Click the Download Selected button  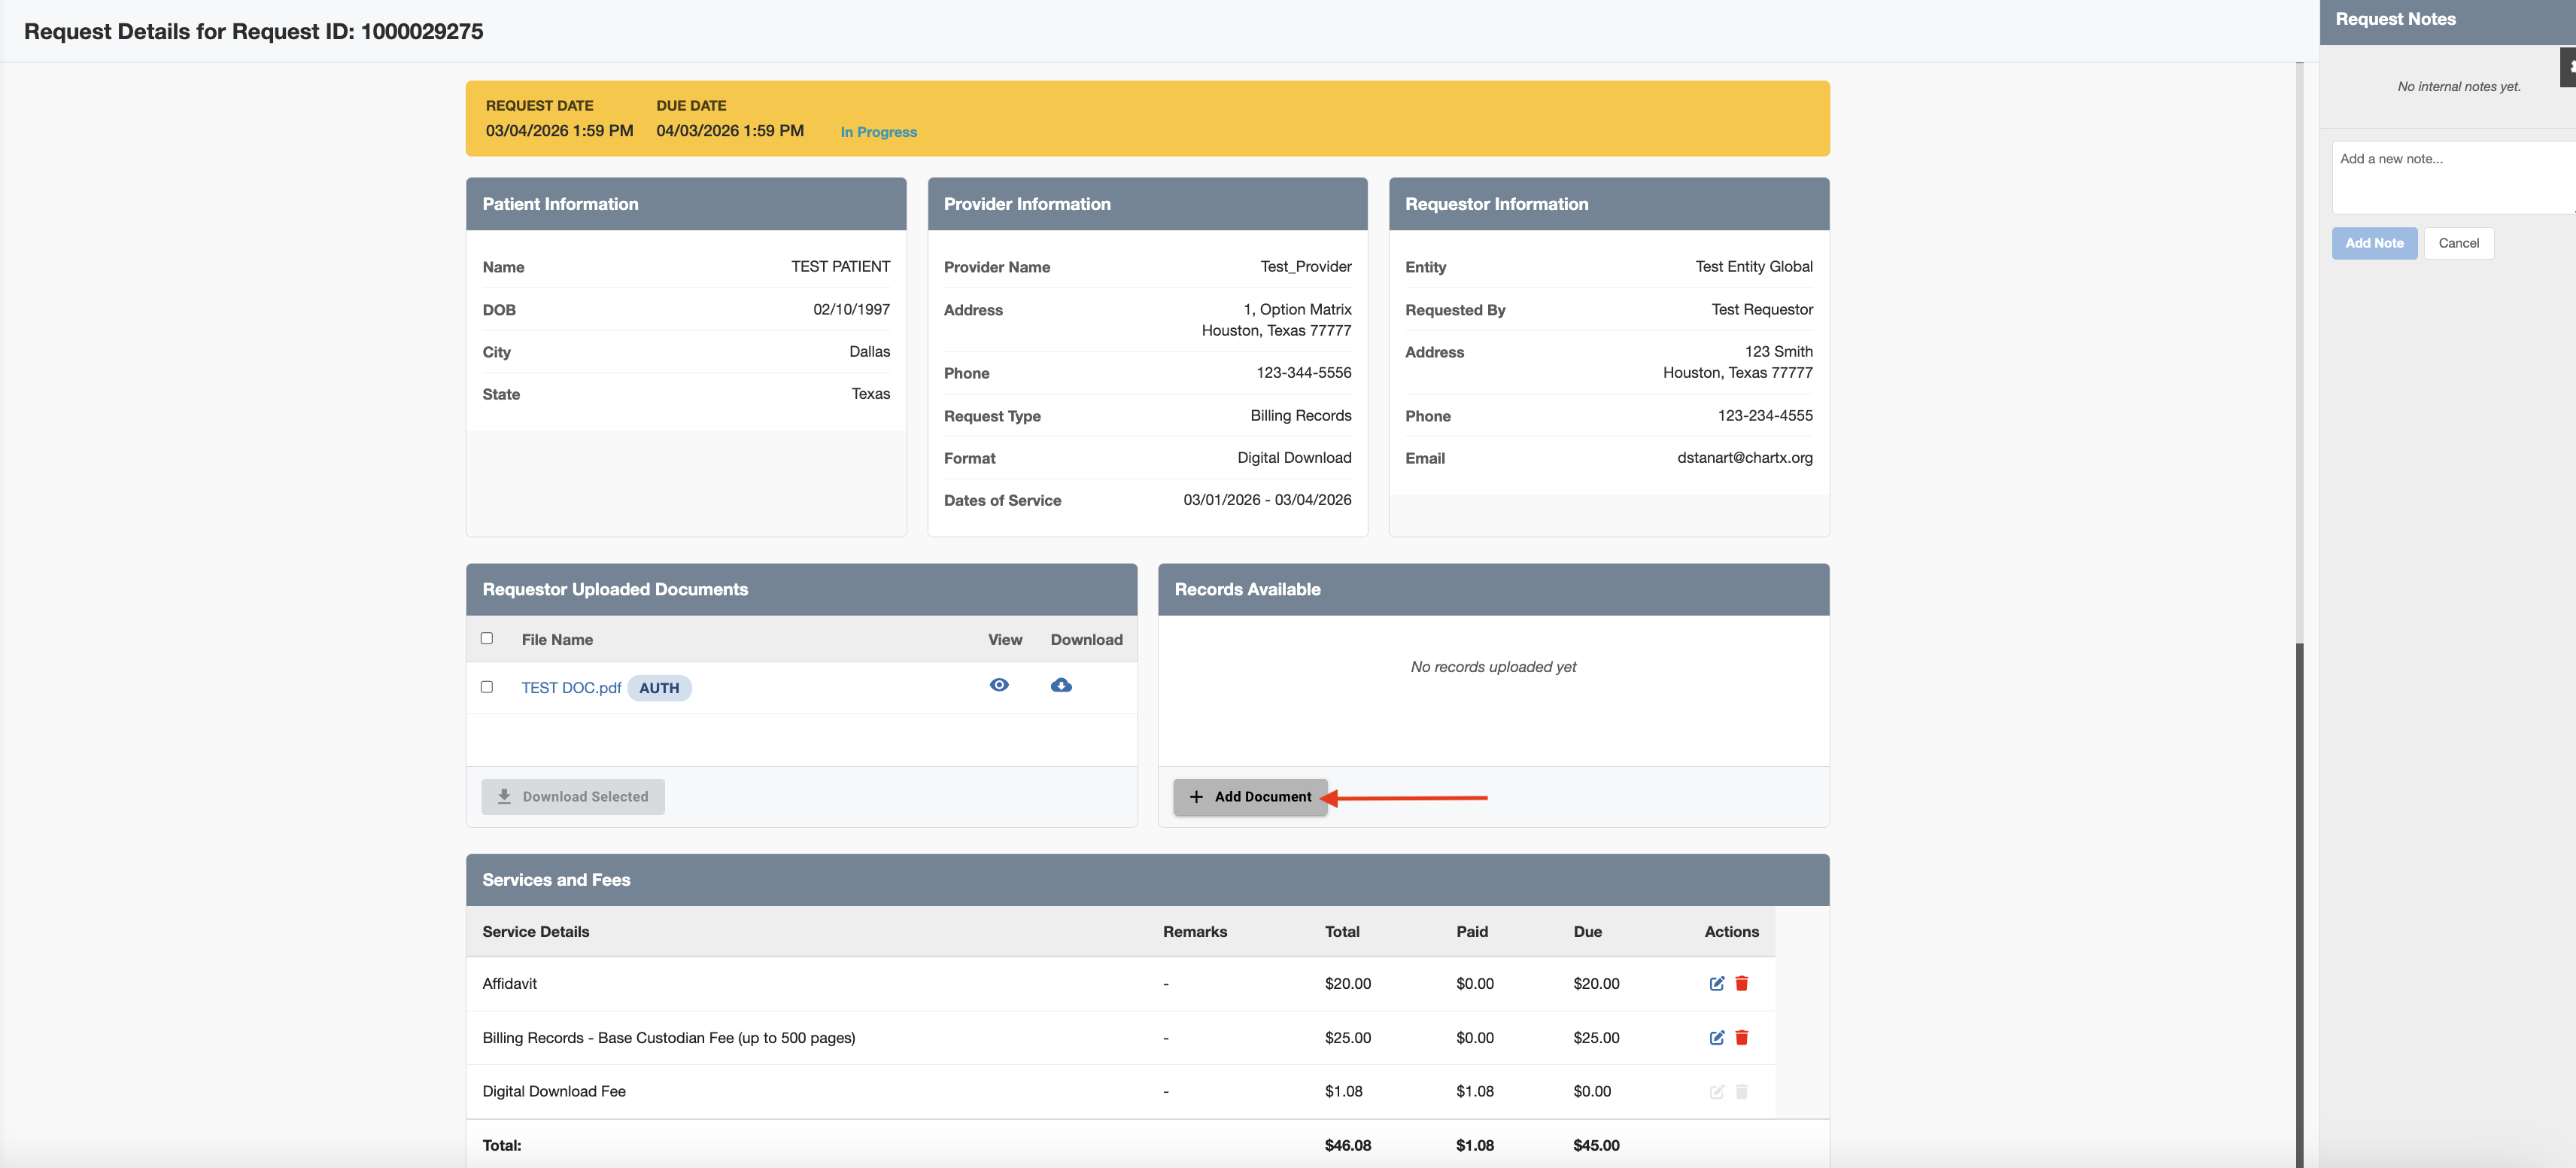573,797
